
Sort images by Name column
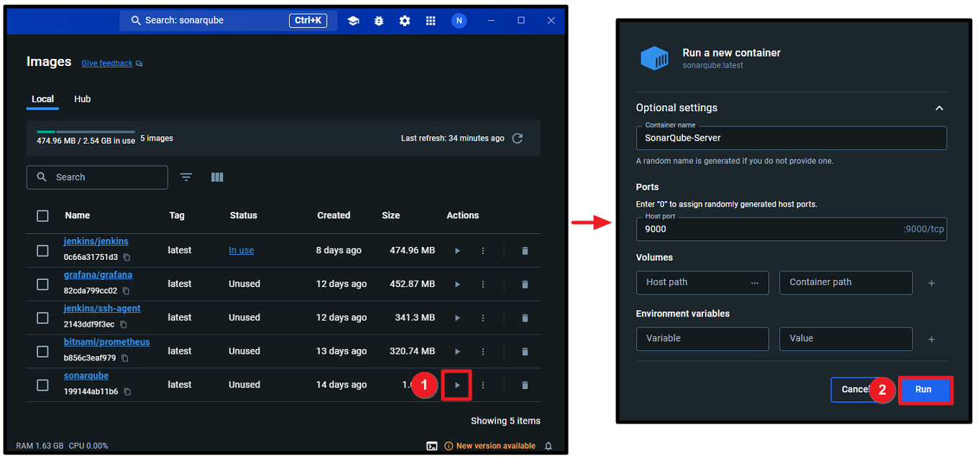(78, 215)
